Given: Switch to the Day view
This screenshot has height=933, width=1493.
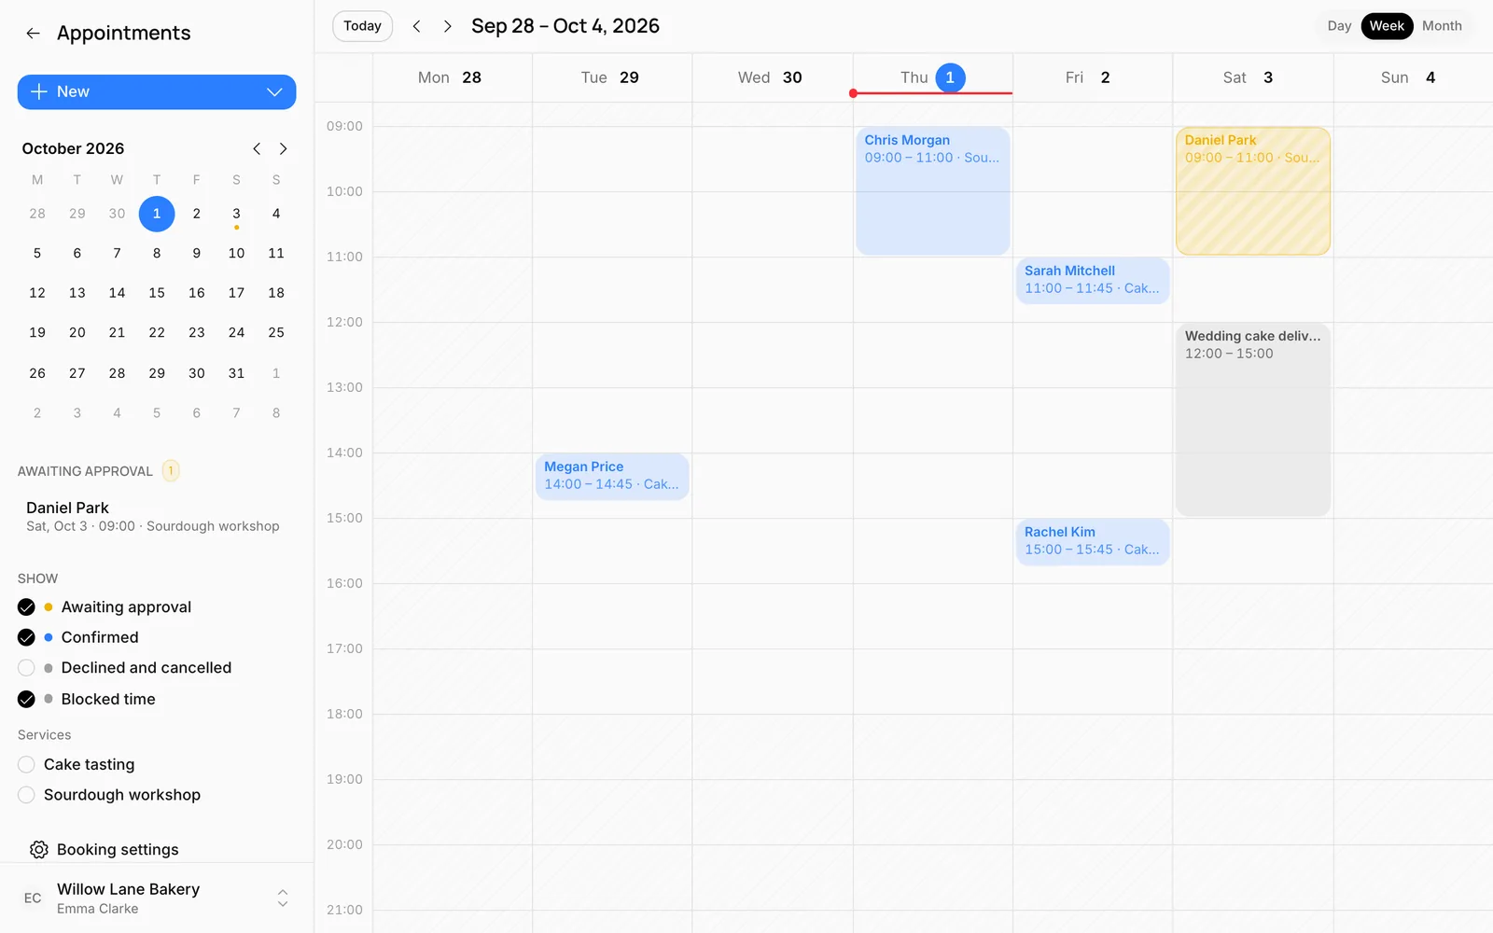Looking at the screenshot, I should click(x=1339, y=26).
